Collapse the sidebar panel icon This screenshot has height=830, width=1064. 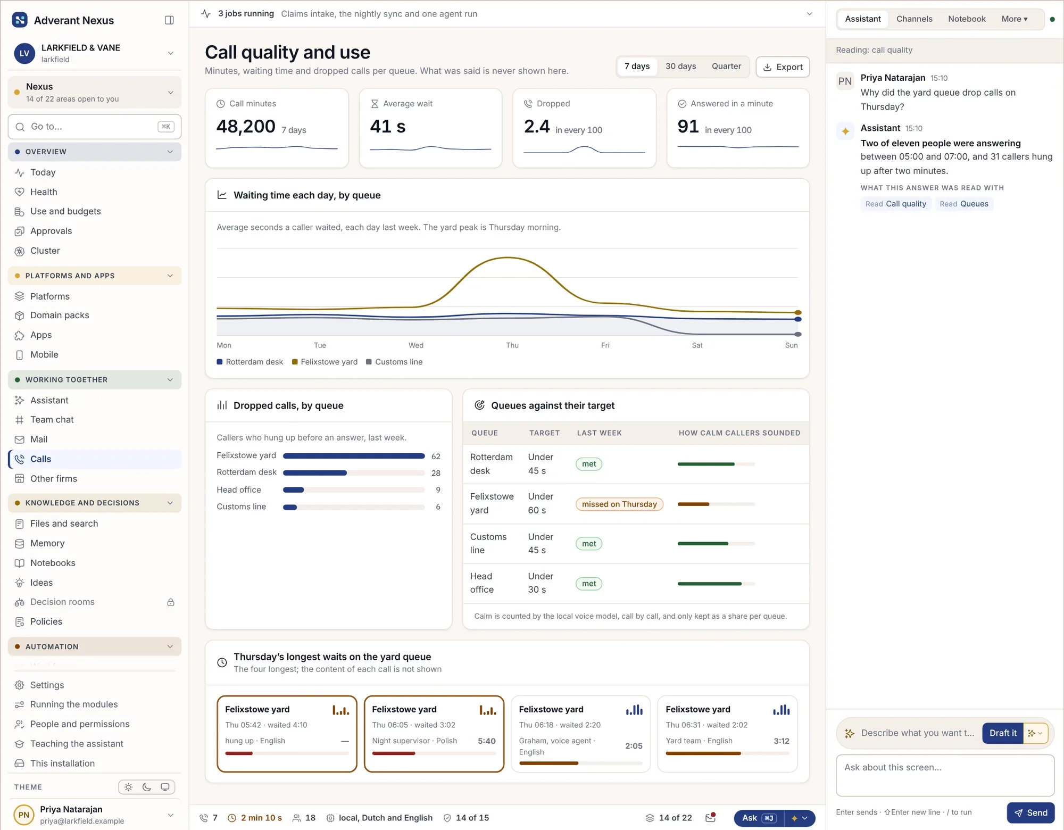pos(169,20)
